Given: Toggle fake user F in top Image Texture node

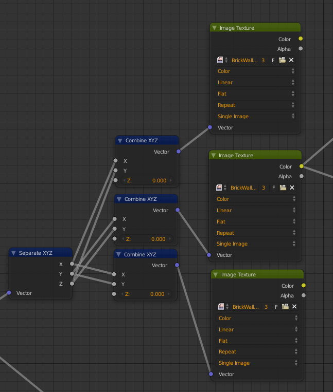Looking at the screenshot, I should pyautogui.click(x=273, y=60).
